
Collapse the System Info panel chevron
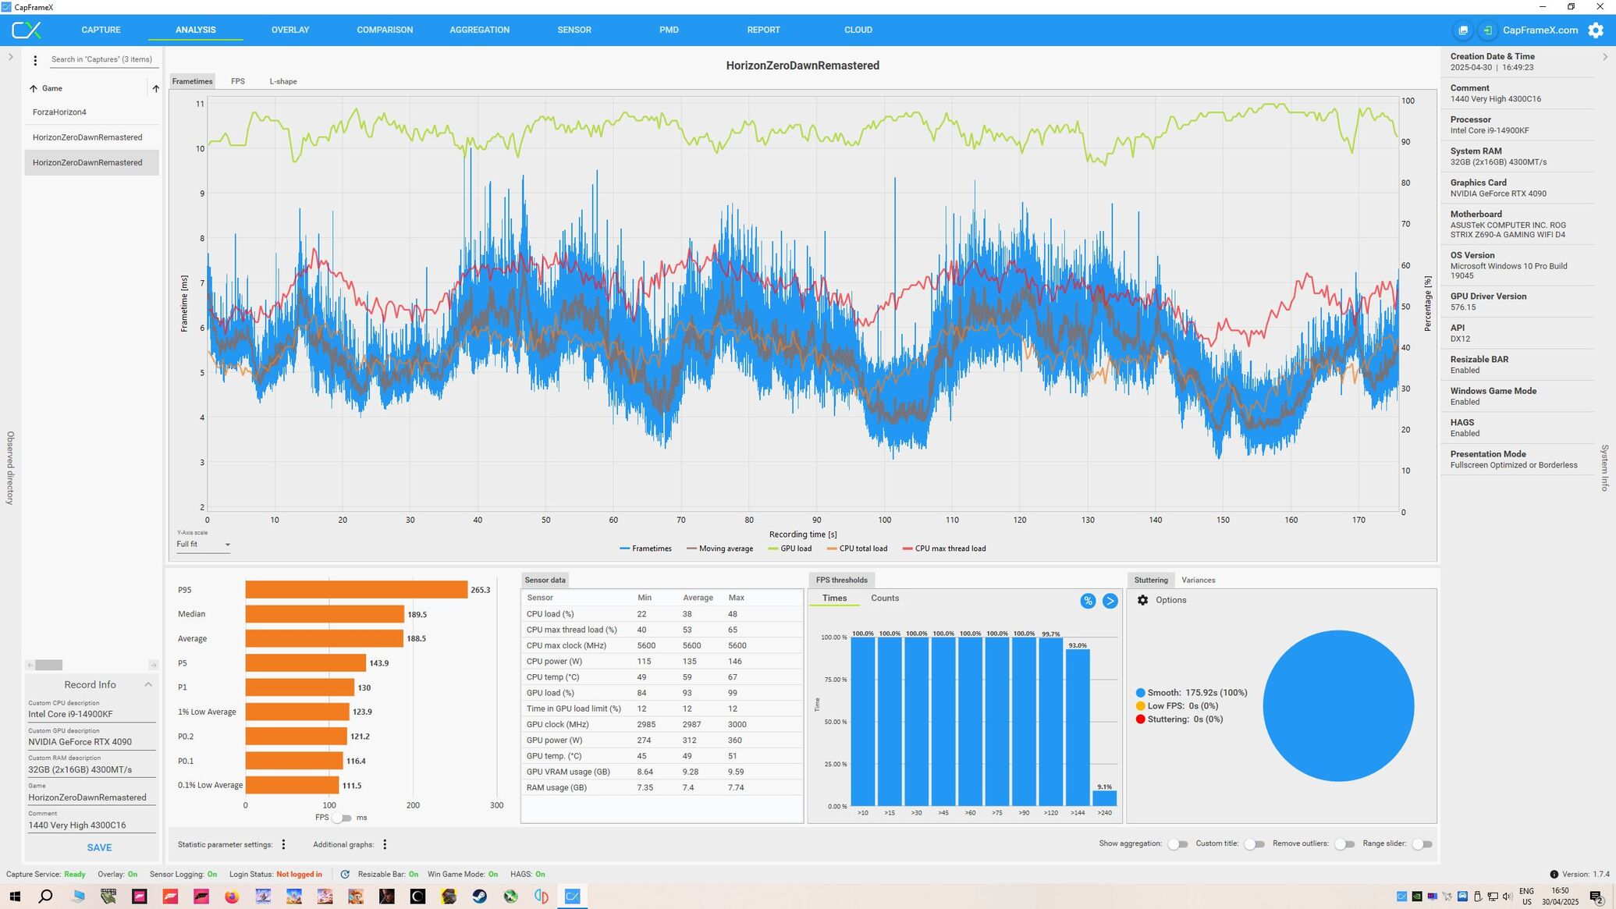coord(1605,57)
